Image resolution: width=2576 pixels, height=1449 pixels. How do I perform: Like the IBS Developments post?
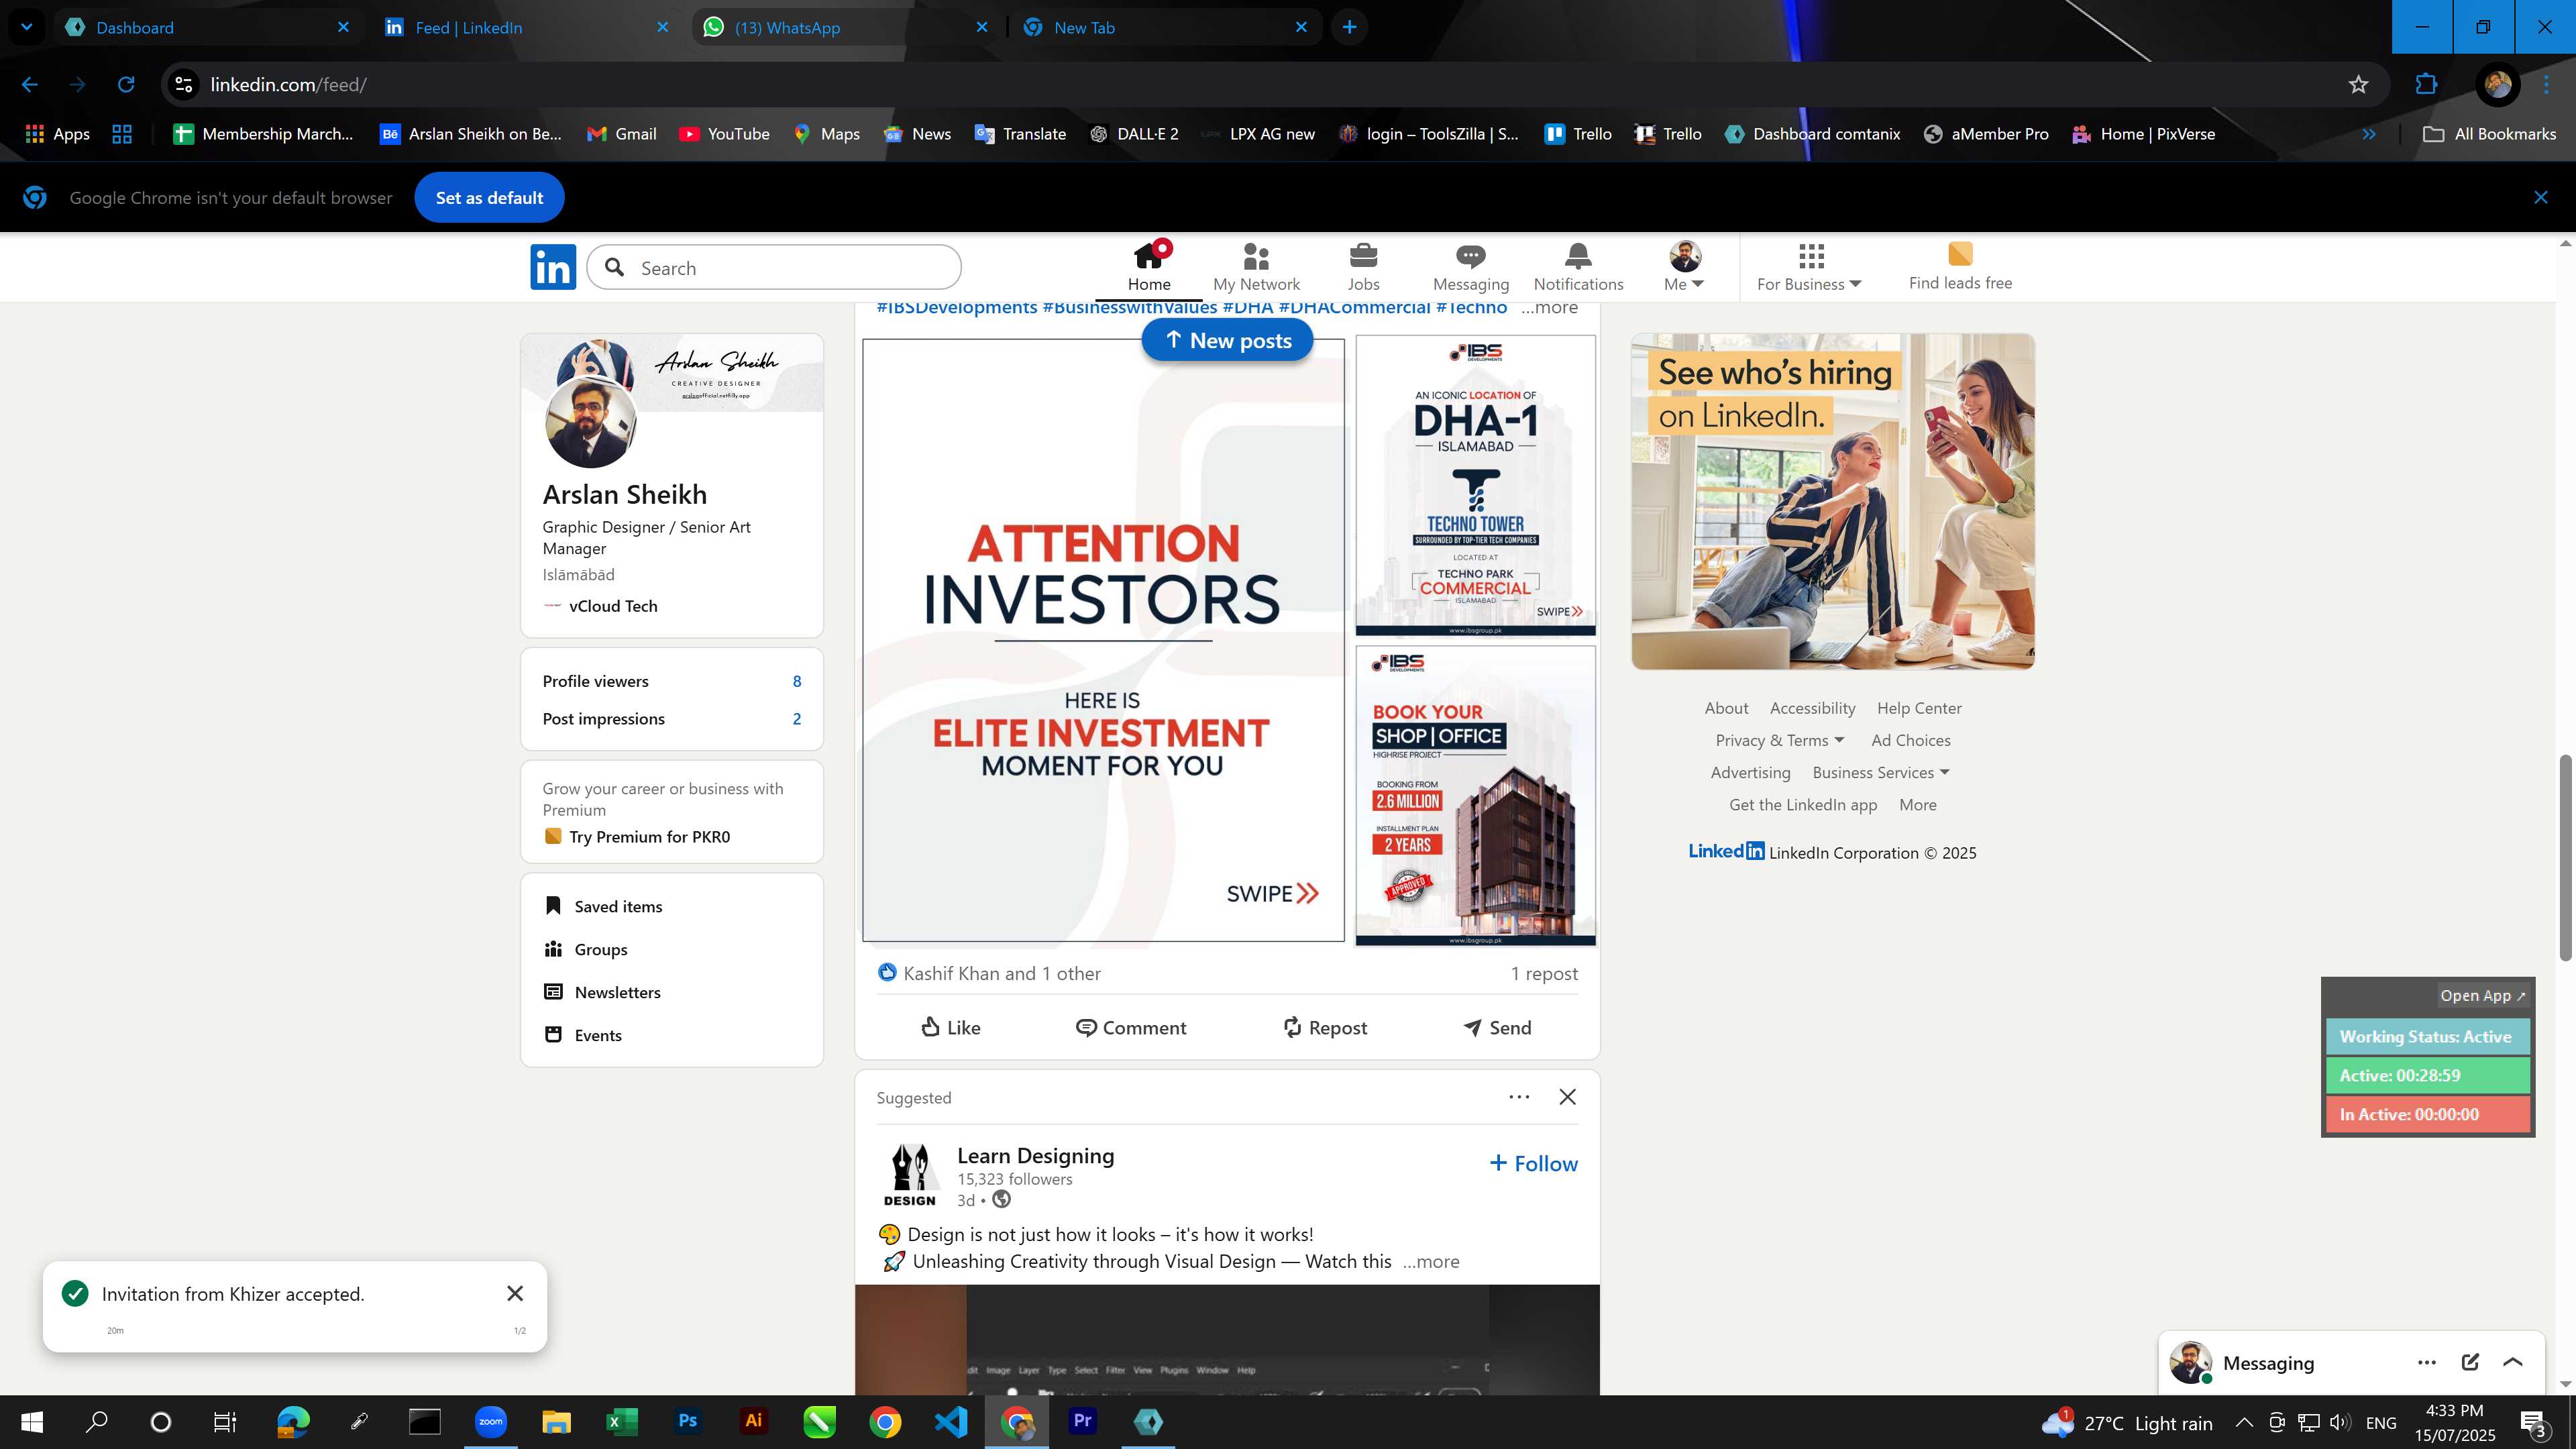pyautogui.click(x=950, y=1027)
